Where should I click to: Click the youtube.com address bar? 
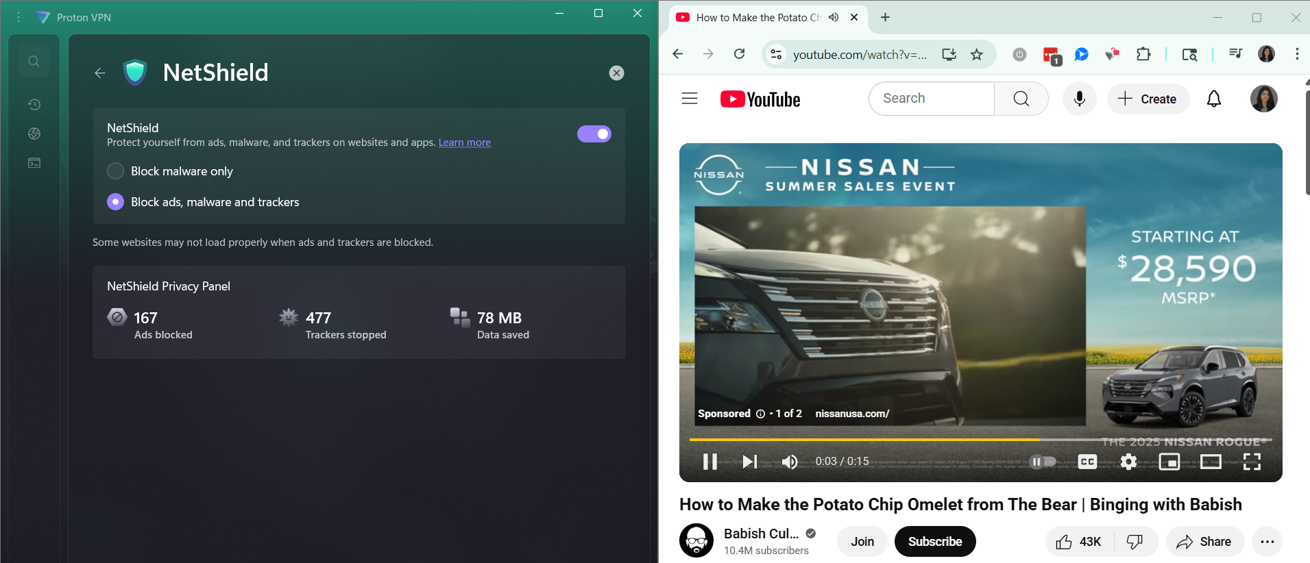pyautogui.click(x=860, y=55)
